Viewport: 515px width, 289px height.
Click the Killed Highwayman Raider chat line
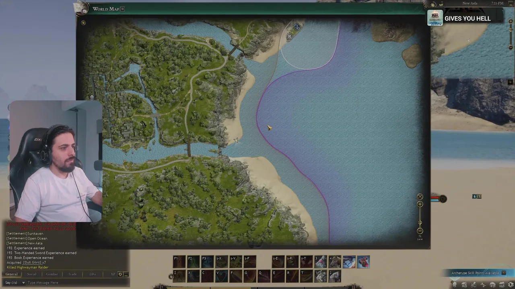point(27,267)
